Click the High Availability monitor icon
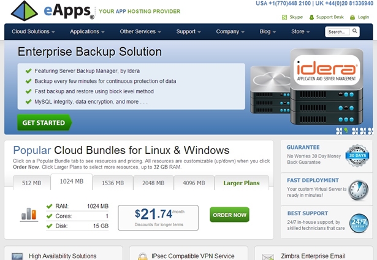 tap(17, 256)
